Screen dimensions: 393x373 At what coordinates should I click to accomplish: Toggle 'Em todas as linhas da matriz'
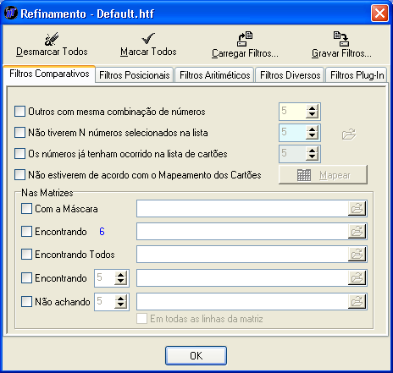click(141, 319)
